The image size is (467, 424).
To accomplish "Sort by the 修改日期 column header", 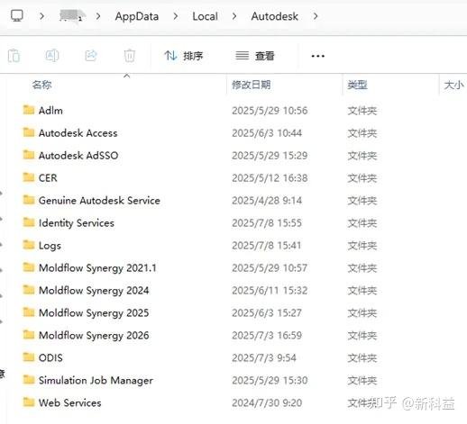I will coord(252,85).
